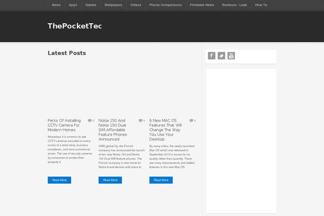Open the Firmware News menu item
Image resolution: width=324 pixels, height=216 pixels.
[x=202, y=5]
